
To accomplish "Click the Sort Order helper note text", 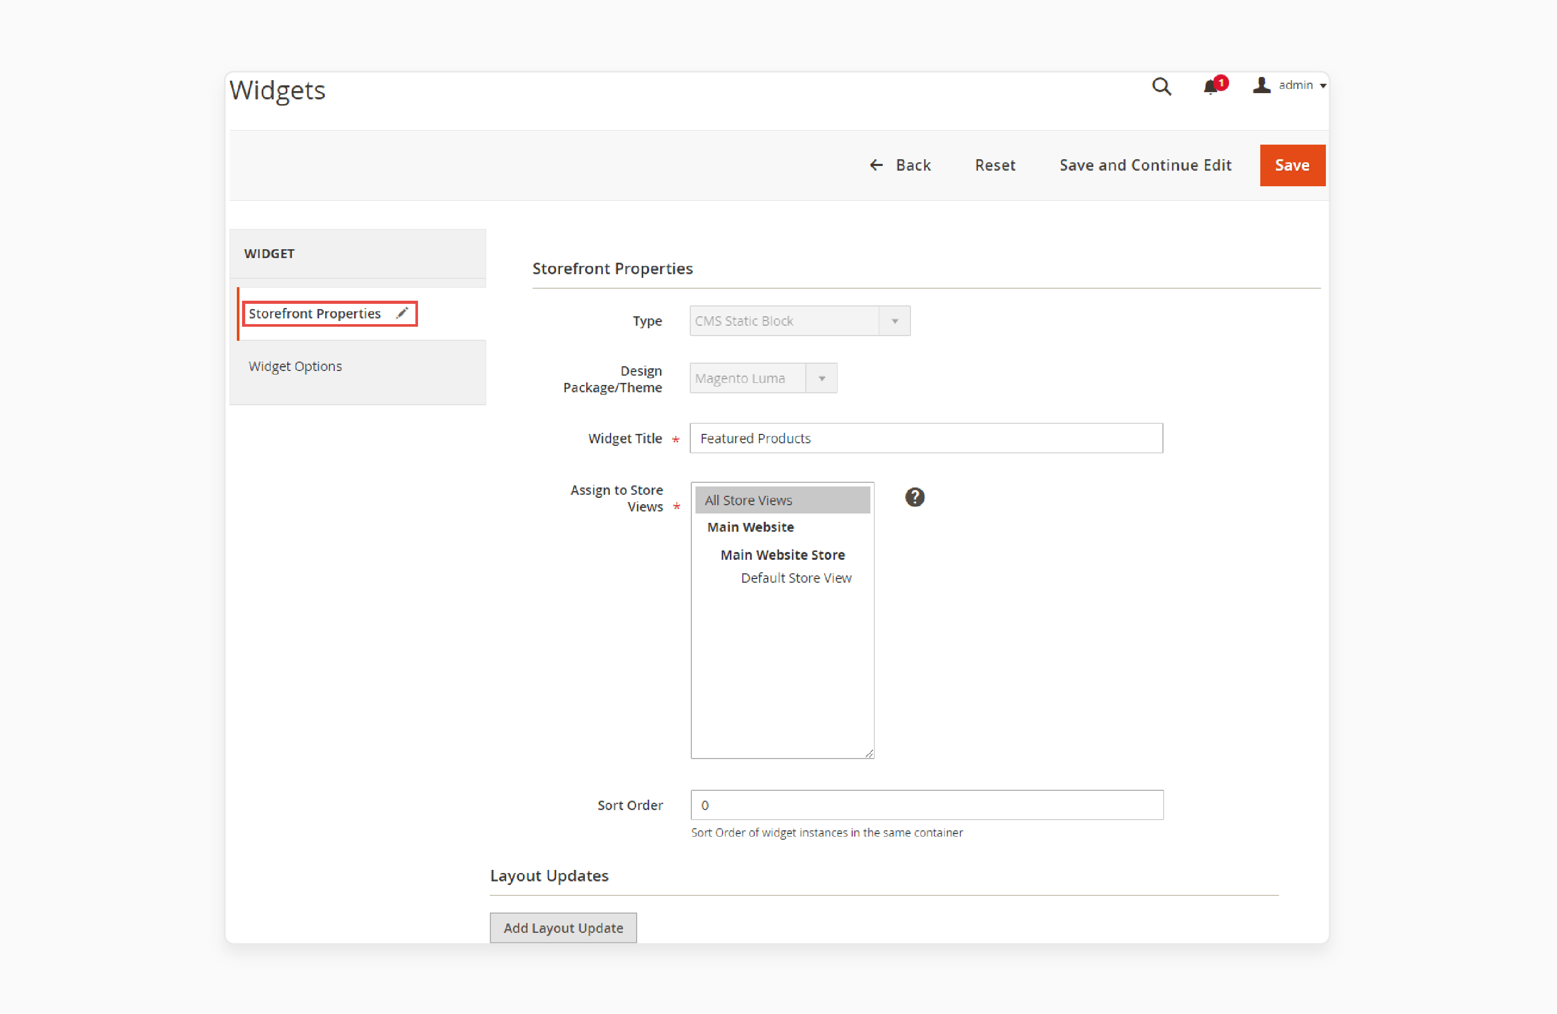I will tap(826, 832).
